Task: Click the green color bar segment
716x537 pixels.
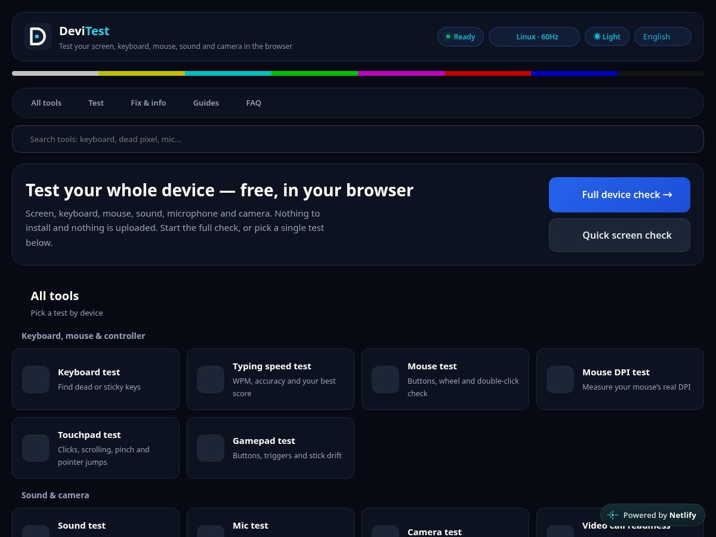Action: click(314, 73)
